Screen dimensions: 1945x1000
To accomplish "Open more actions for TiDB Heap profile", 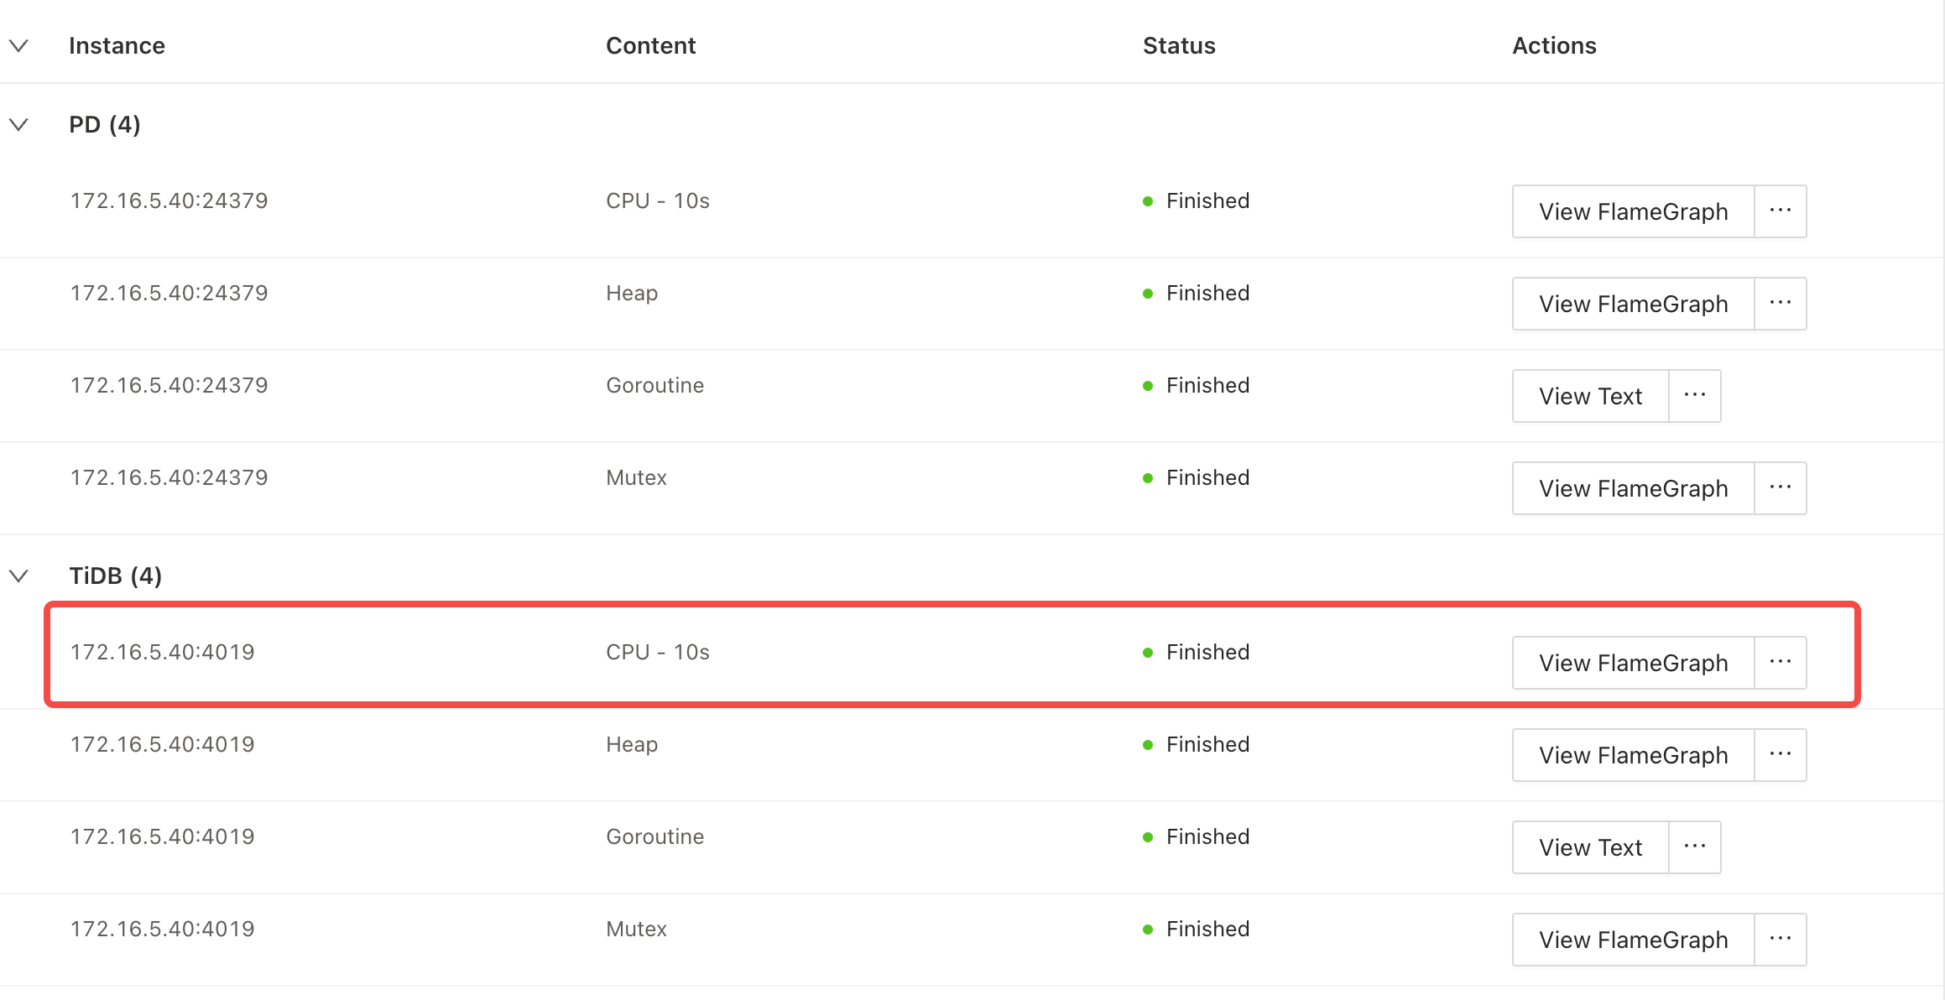I will pyautogui.click(x=1780, y=755).
